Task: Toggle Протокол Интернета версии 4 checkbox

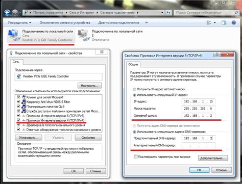Action: tap(18, 120)
